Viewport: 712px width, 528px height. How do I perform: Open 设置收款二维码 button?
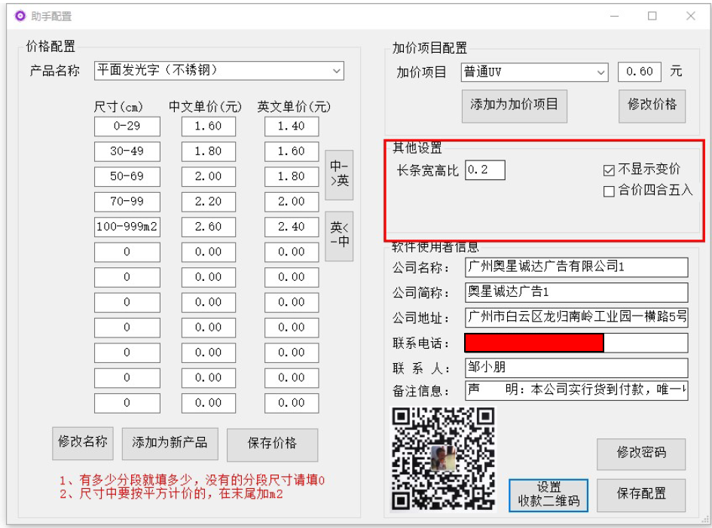tap(549, 494)
